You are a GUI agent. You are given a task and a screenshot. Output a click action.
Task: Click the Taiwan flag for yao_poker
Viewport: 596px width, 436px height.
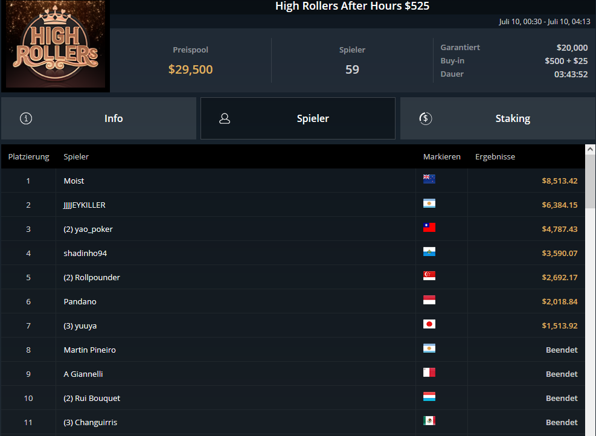(429, 227)
